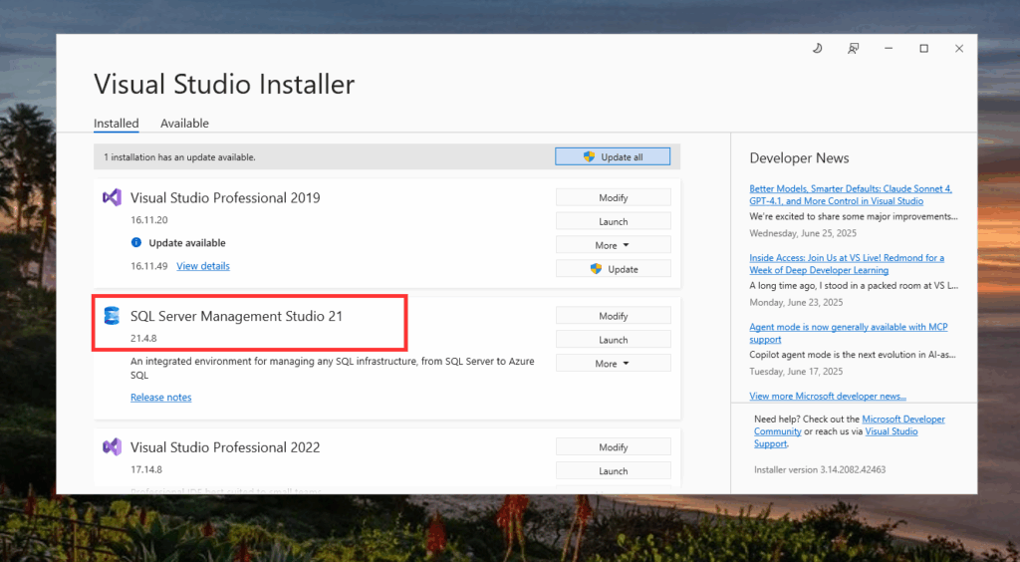Open More dropdown for SQL Server Management Studio

point(614,364)
